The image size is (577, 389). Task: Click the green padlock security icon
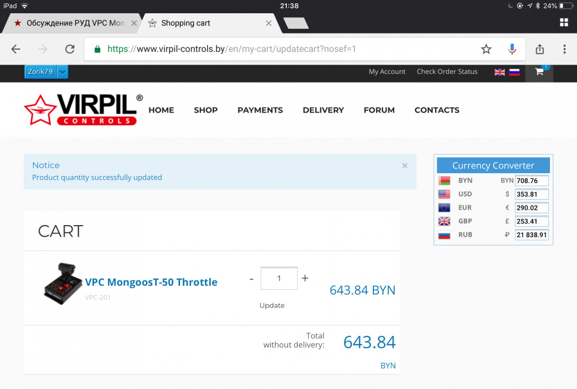coord(97,49)
